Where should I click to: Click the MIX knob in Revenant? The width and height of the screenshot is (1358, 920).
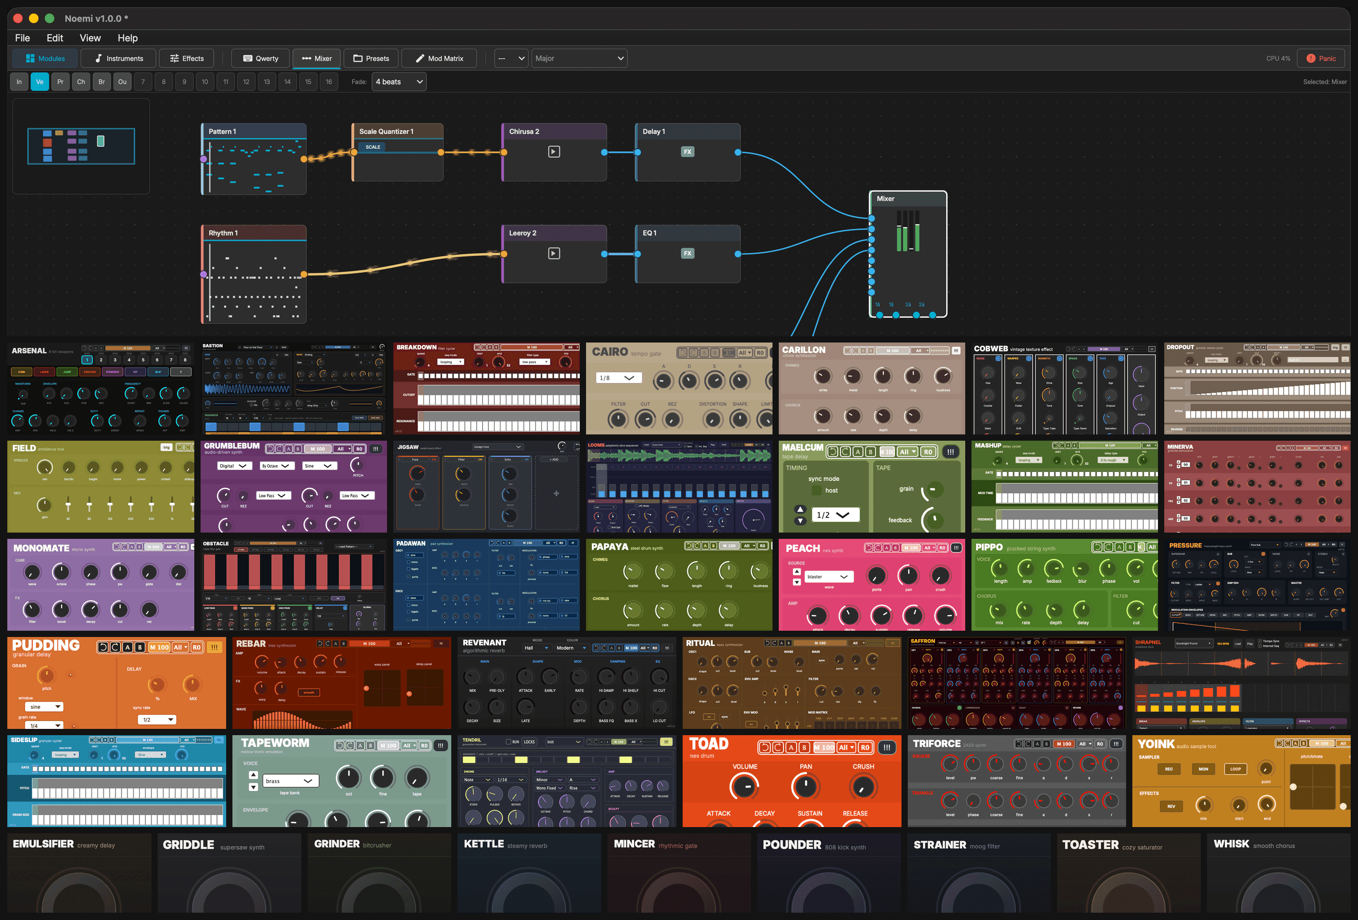pyautogui.click(x=472, y=677)
